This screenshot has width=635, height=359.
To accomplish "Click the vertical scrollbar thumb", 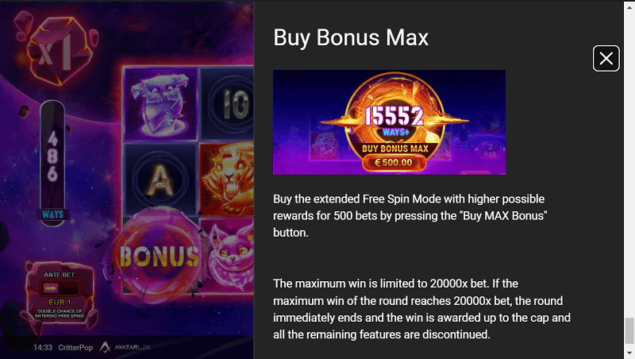I will [629, 330].
